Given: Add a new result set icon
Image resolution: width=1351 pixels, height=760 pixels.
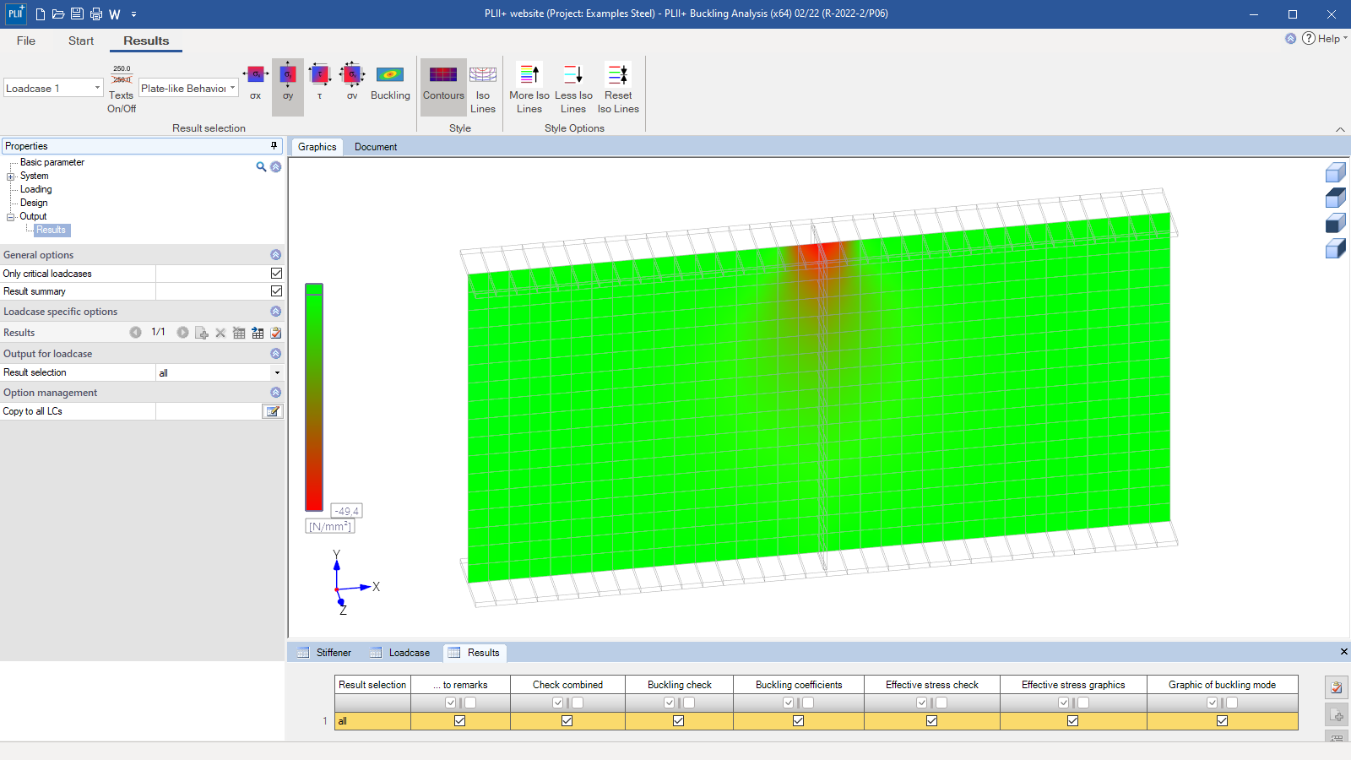Looking at the screenshot, I should [x=202, y=333].
